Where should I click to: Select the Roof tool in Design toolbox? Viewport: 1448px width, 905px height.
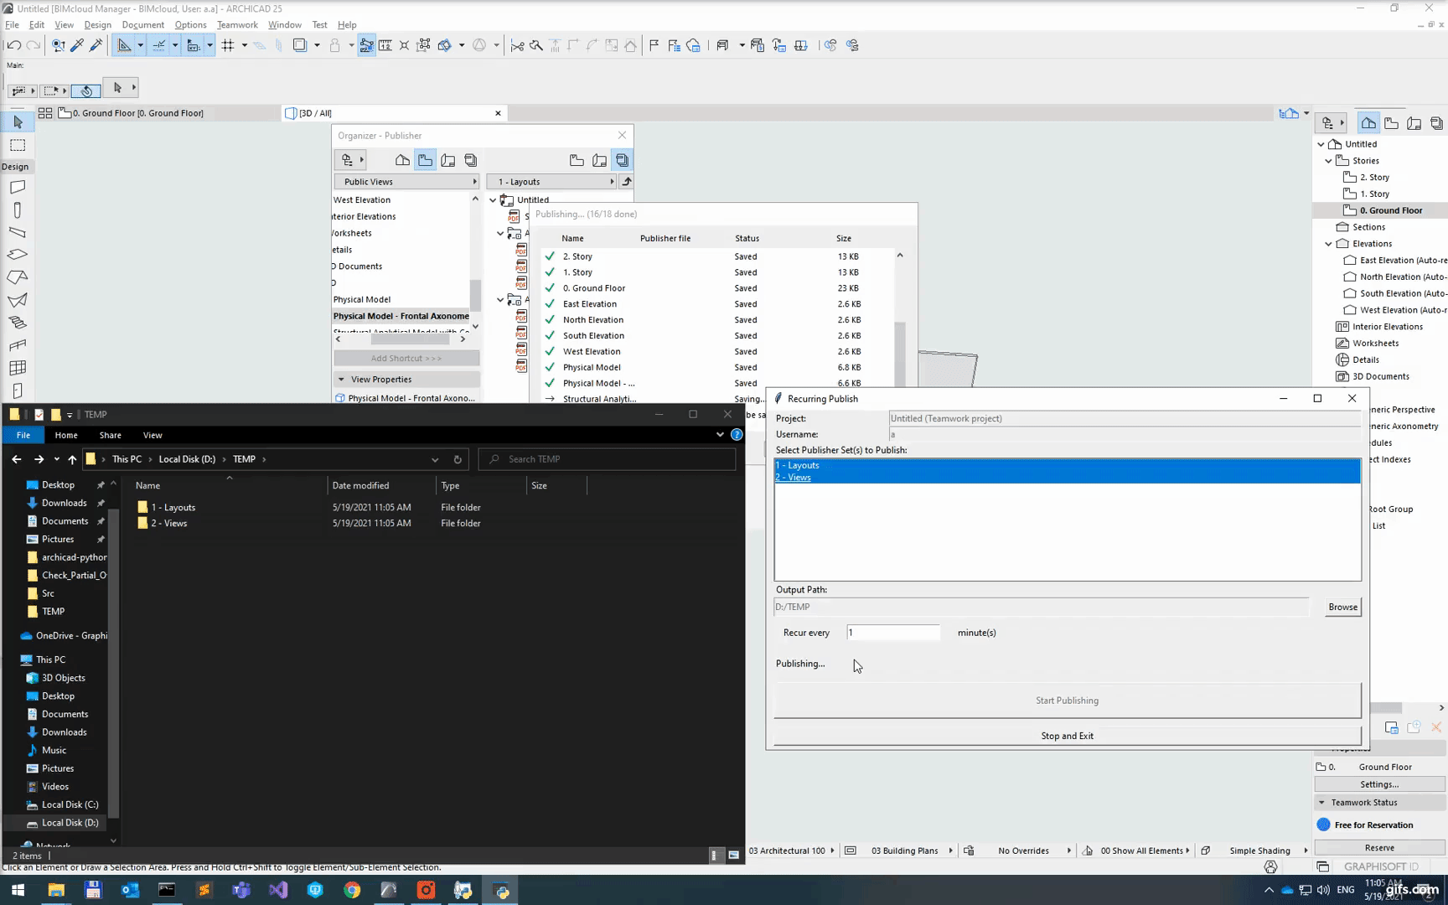18,277
